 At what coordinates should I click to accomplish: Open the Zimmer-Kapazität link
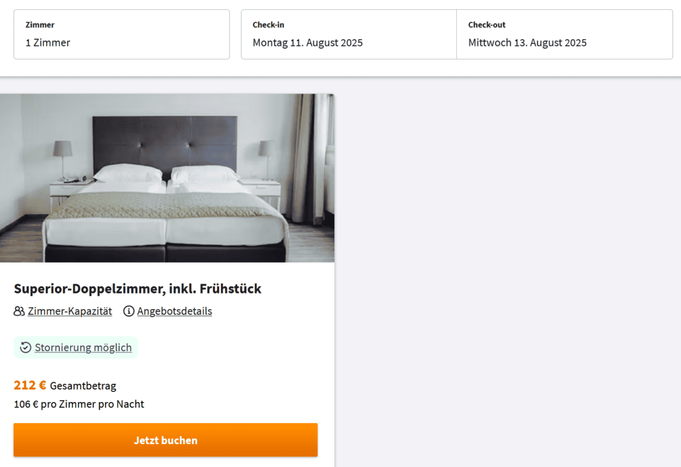(x=70, y=311)
